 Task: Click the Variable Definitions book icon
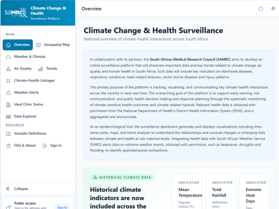pos(8,134)
